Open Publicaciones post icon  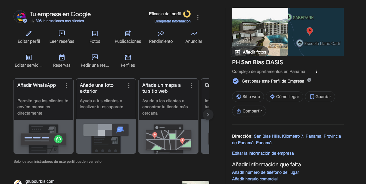pyautogui.click(x=128, y=34)
